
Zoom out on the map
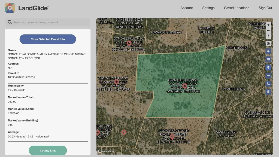268,30
